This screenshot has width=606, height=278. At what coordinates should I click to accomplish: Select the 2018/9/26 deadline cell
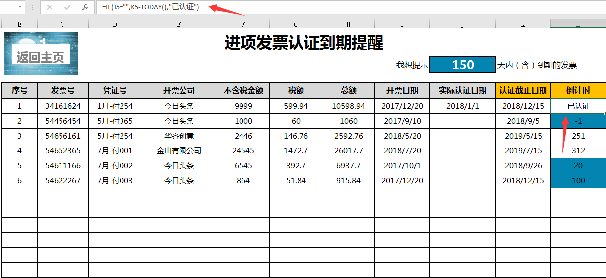click(x=523, y=165)
